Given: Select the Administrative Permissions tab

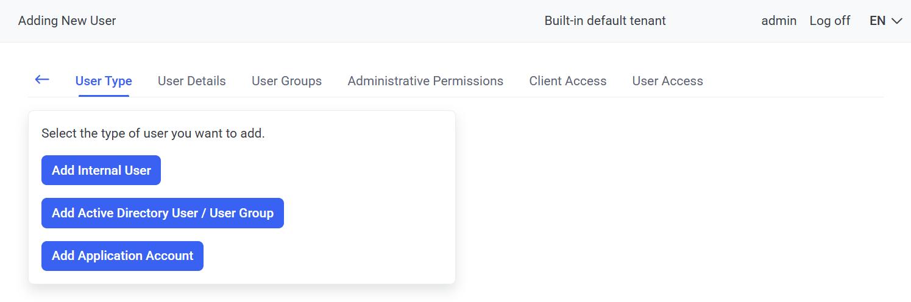Looking at the screenshot, I should pyautogui.click(x=425, y=81).
